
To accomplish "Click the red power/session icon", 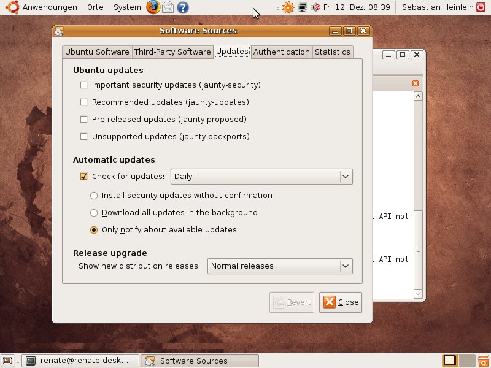I will (481, 7).
